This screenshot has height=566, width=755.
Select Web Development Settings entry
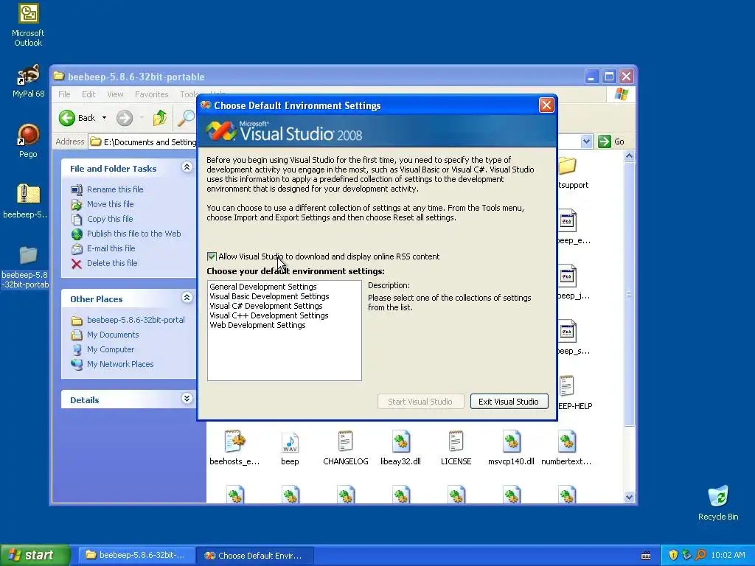click(x=257, y=325)
